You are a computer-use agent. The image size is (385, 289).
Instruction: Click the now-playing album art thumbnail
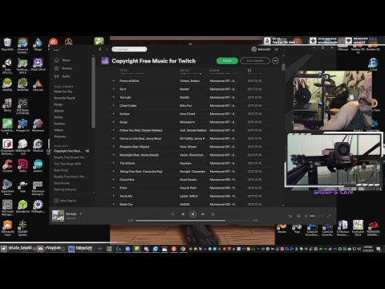point(58,216)
